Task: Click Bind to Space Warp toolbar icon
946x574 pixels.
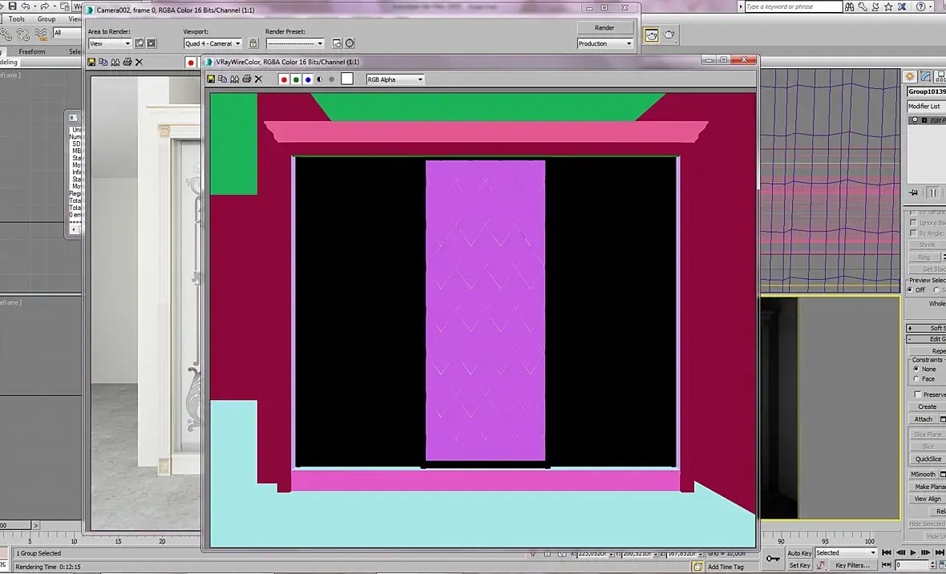Action: pyautogui.click(x=40, y=34)
